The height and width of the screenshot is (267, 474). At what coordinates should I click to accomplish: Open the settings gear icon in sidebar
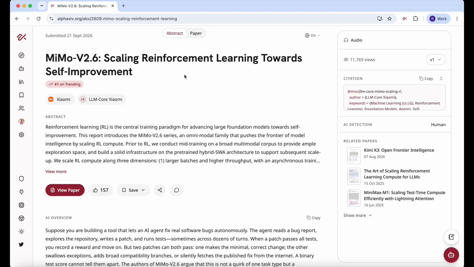(21, 135)
